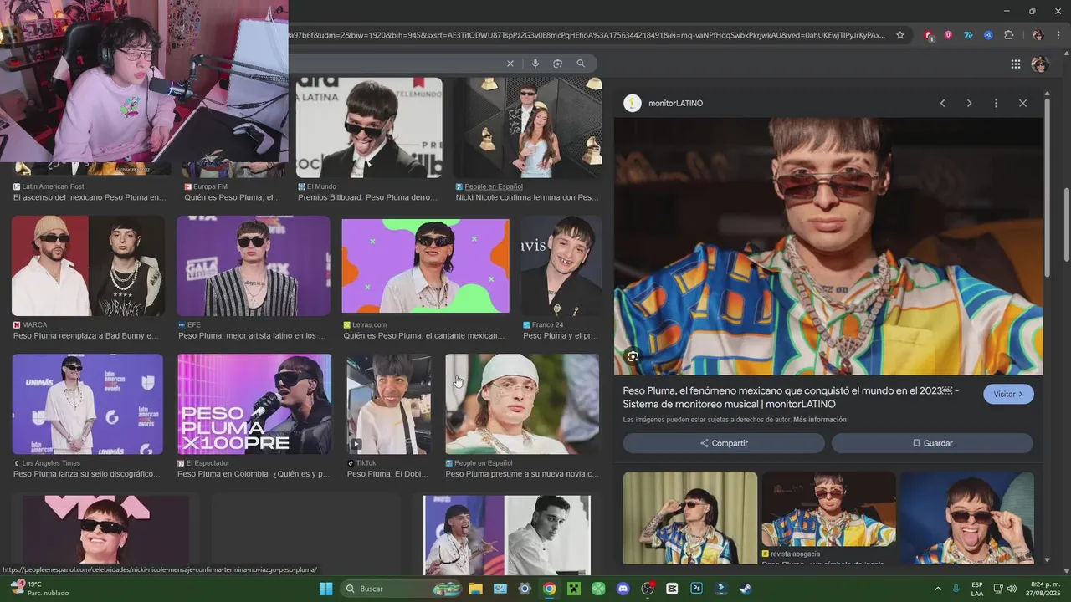Close the image preview panel
The height and width of the screenshot is (602, 1071).
point(1022,103)
